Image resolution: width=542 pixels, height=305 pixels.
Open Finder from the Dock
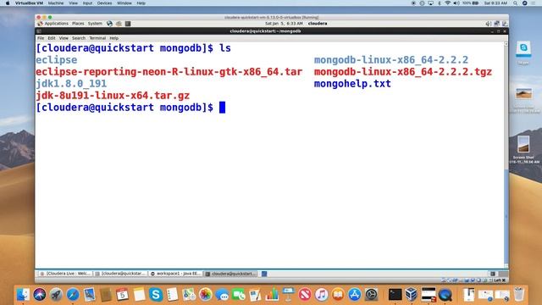pos(23,295)
